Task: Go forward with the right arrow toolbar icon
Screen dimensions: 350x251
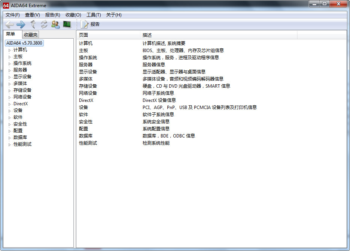Action: click(x=21, y=24)
